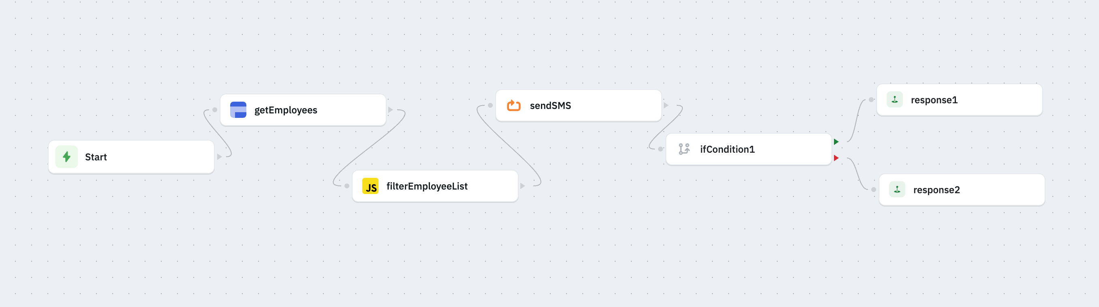The height and width of the screenshot is (307, 1099).
Task: Select the ifCondition1 node label
Action: tap(727, 149)
